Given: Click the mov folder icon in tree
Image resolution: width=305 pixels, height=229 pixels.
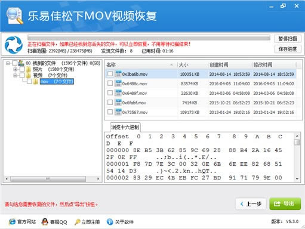Looking at the screenshot, I should 36,81.
